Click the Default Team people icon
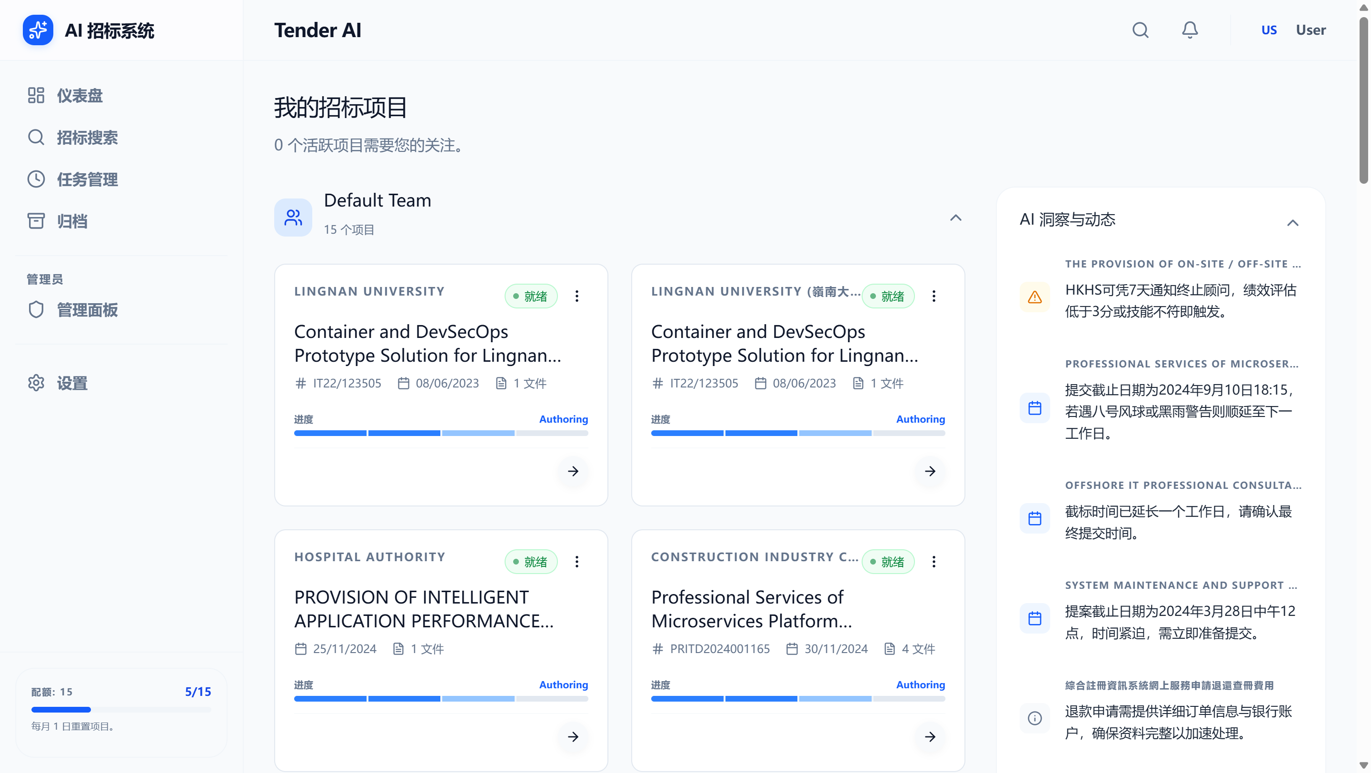Screen dimensions: 1371x773 click(293, 217)
